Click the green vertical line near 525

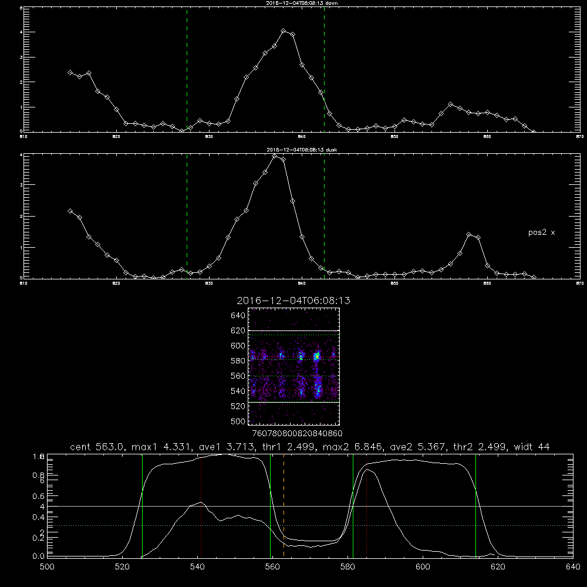[x=142, y=505]
